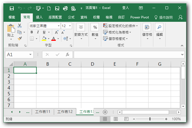Switch to Page Layout view icon
Viewport: 192px width, 128px height.
tap(116, 119)
